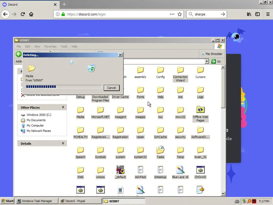The width and height of the screenshot is (273, 205).
Task: Cancel the Deleting operation
Action: coord(111,88)
